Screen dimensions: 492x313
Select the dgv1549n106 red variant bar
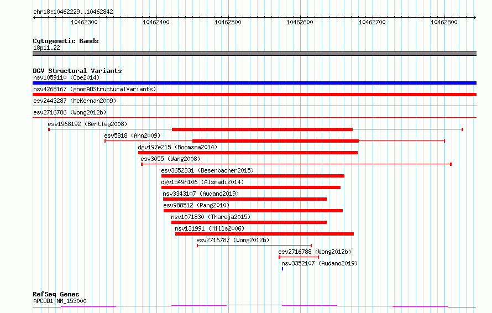pyautogui.click(x=251, y=187)
